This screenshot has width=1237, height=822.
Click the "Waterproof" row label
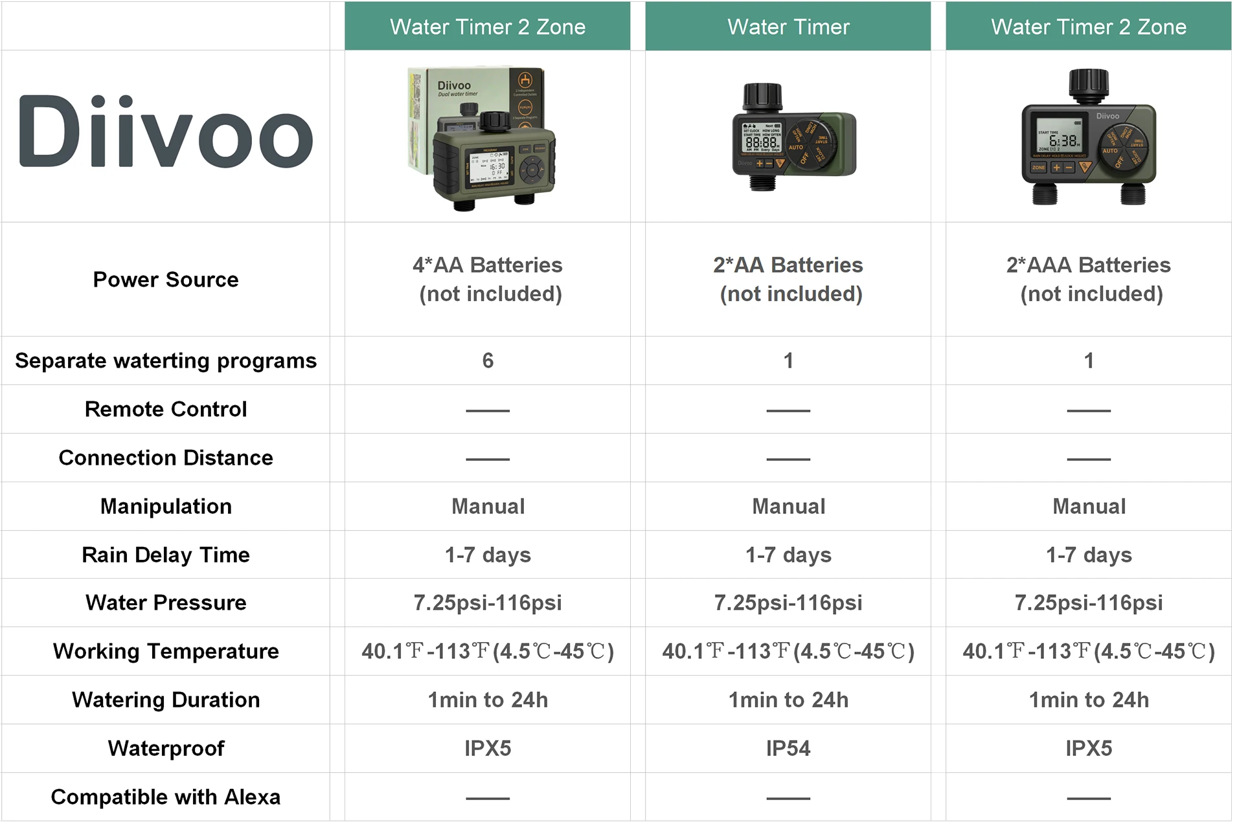coord(166,748)
